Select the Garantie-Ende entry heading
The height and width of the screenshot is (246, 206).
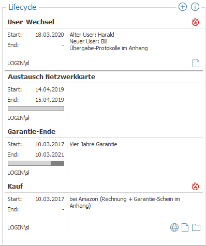pos(32,132)
